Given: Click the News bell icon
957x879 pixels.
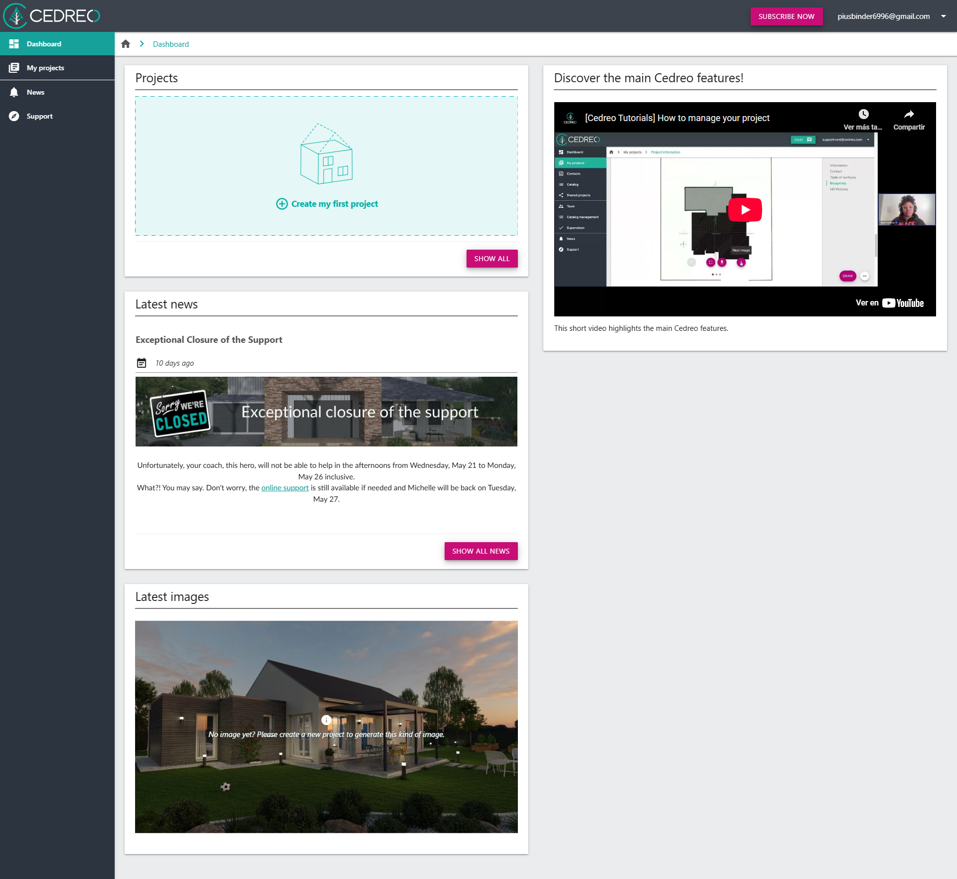Looking at the screenshot, I should [x=14, y=92].
